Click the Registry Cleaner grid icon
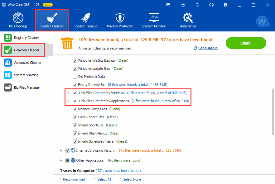Viewport: 275px width, 184px height. pyautogui.click(x=8, y=38)
